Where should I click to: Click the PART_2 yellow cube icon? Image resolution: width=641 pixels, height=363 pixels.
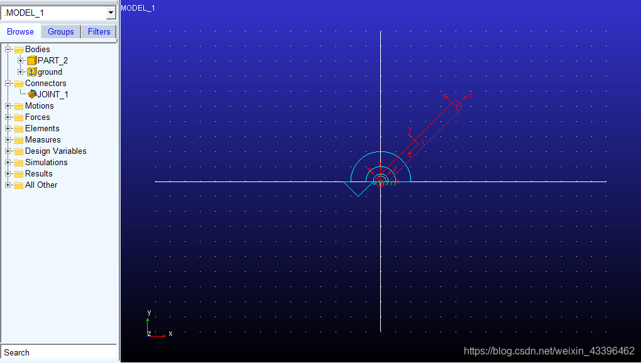click(31, 61)
